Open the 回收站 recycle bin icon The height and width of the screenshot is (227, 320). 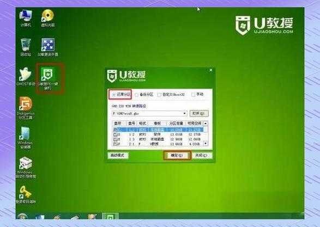click(26, 47)
